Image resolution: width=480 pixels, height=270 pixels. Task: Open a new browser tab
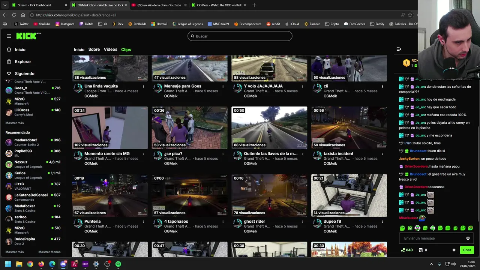(254, 5)
